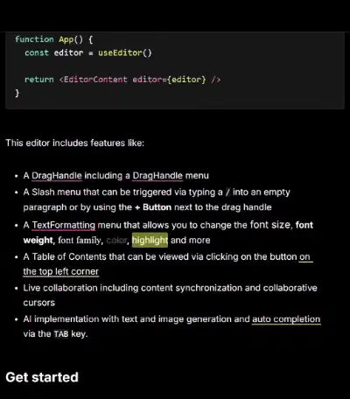Click the inline code 'TAB' key label
This screenshot has height=399, width=350.
61,334
